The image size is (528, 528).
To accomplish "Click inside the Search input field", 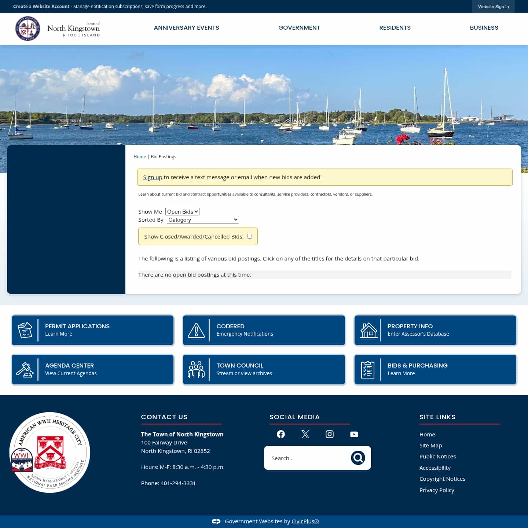I will click(x=312, y=458).
